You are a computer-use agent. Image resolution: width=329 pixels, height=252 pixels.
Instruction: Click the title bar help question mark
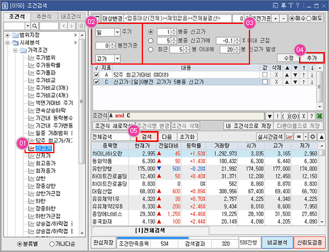pyautogui.click(x=298, y=5)
